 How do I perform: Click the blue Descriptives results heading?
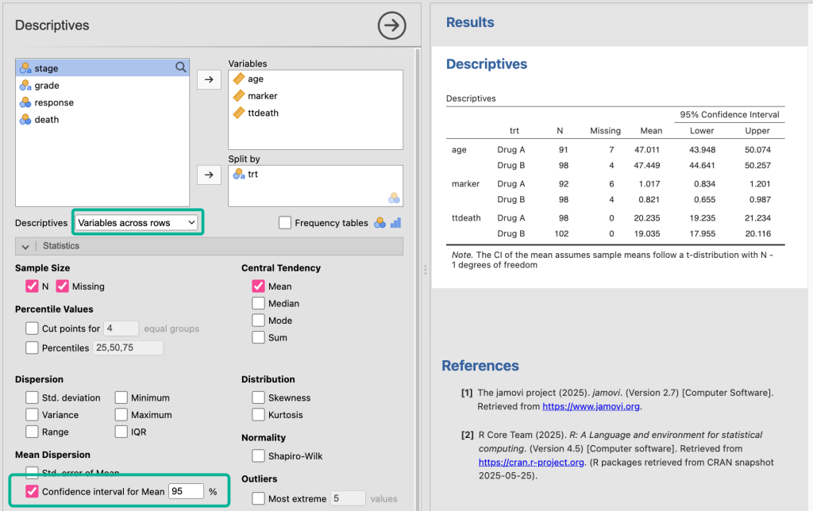point(487,63)
